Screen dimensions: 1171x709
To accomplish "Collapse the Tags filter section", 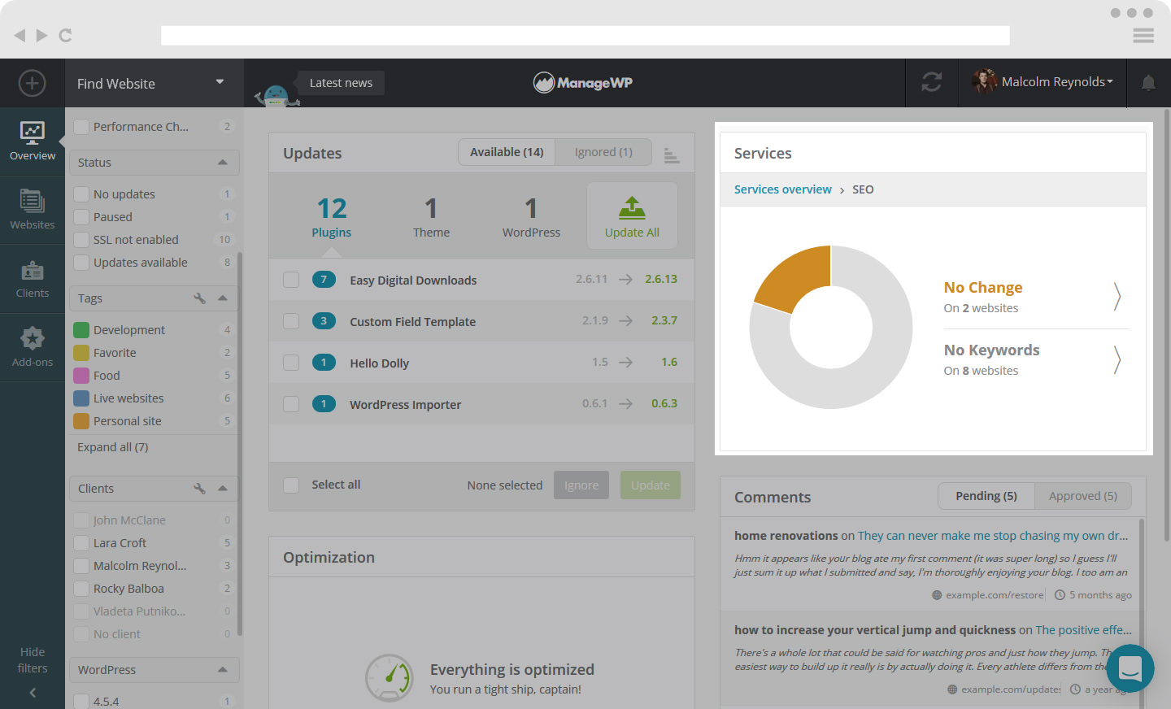I will click(223, 298).
